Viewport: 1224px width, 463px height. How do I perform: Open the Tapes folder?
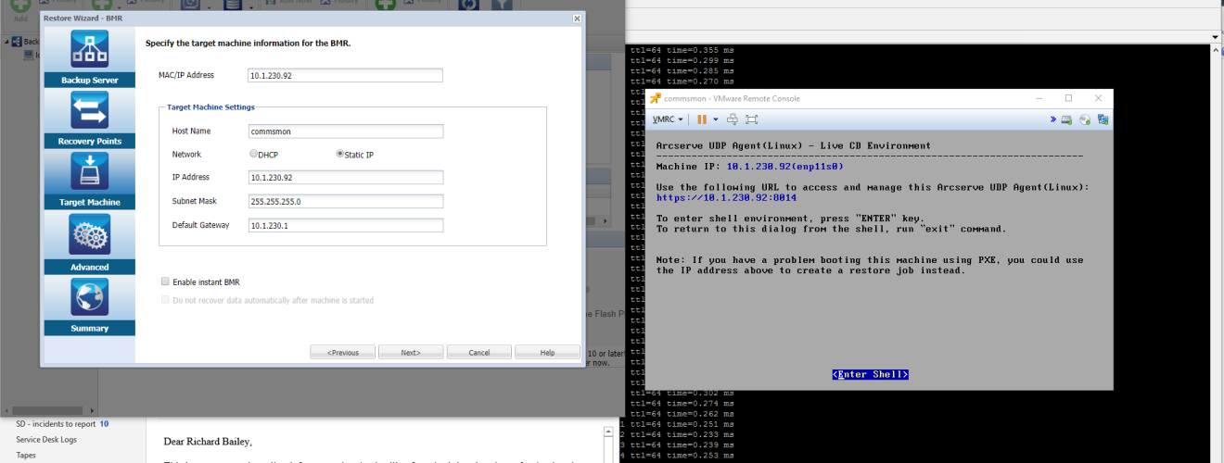(x=26, y=456)
